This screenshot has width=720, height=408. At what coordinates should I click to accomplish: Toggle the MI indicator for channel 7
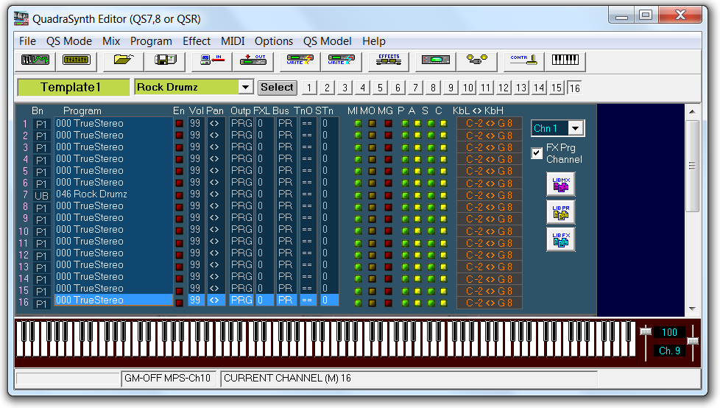[x=358, y=194]
